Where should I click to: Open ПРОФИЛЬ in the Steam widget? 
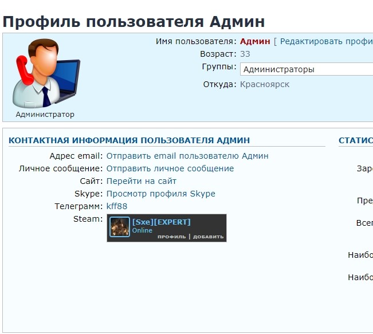[172, 237]
